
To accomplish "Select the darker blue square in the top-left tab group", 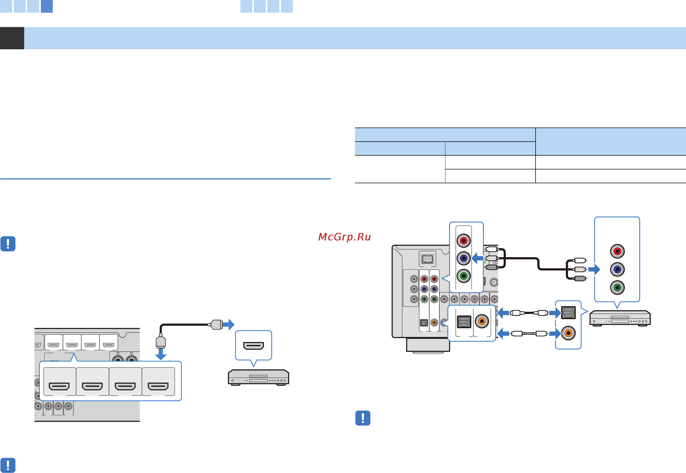I will (47, 6).
